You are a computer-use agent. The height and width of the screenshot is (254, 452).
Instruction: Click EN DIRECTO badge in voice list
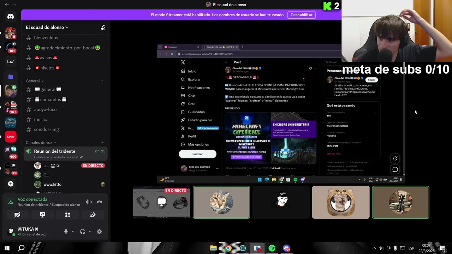click(x=93, y=165)
